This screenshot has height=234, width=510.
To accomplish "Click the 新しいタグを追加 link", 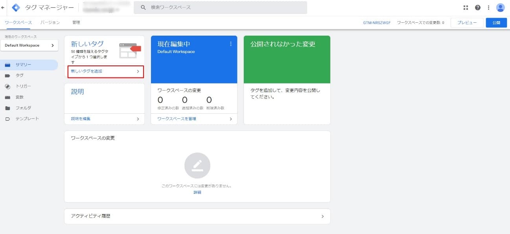I will tap(87, 71).
